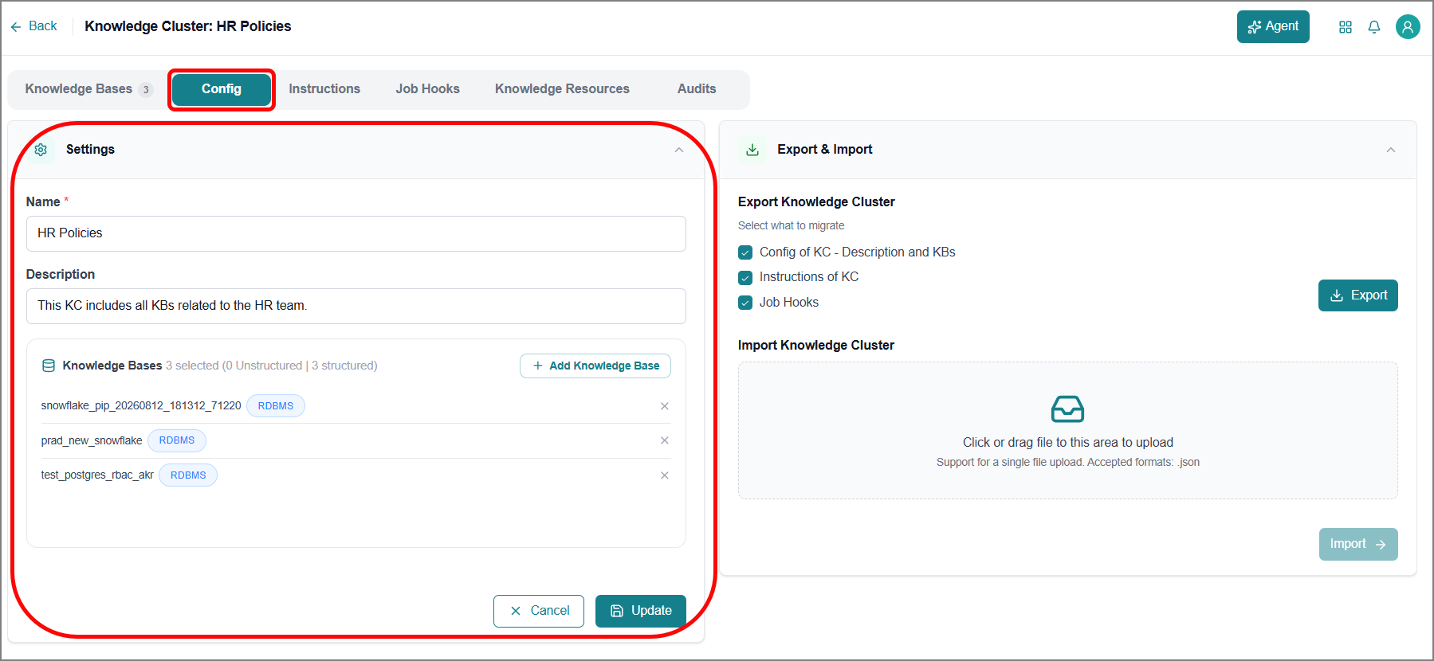Open the notifications bell
Image resolution: width=1434 pixels, height=661 pixels.
[1374, 27]
